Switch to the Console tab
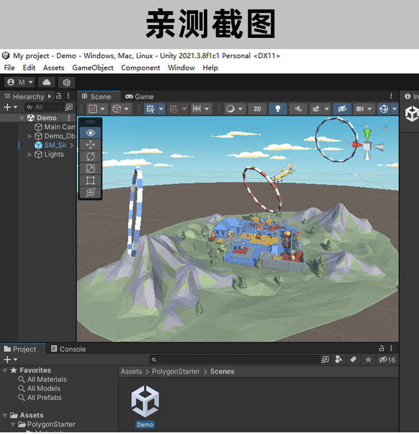 coord(68,349)
